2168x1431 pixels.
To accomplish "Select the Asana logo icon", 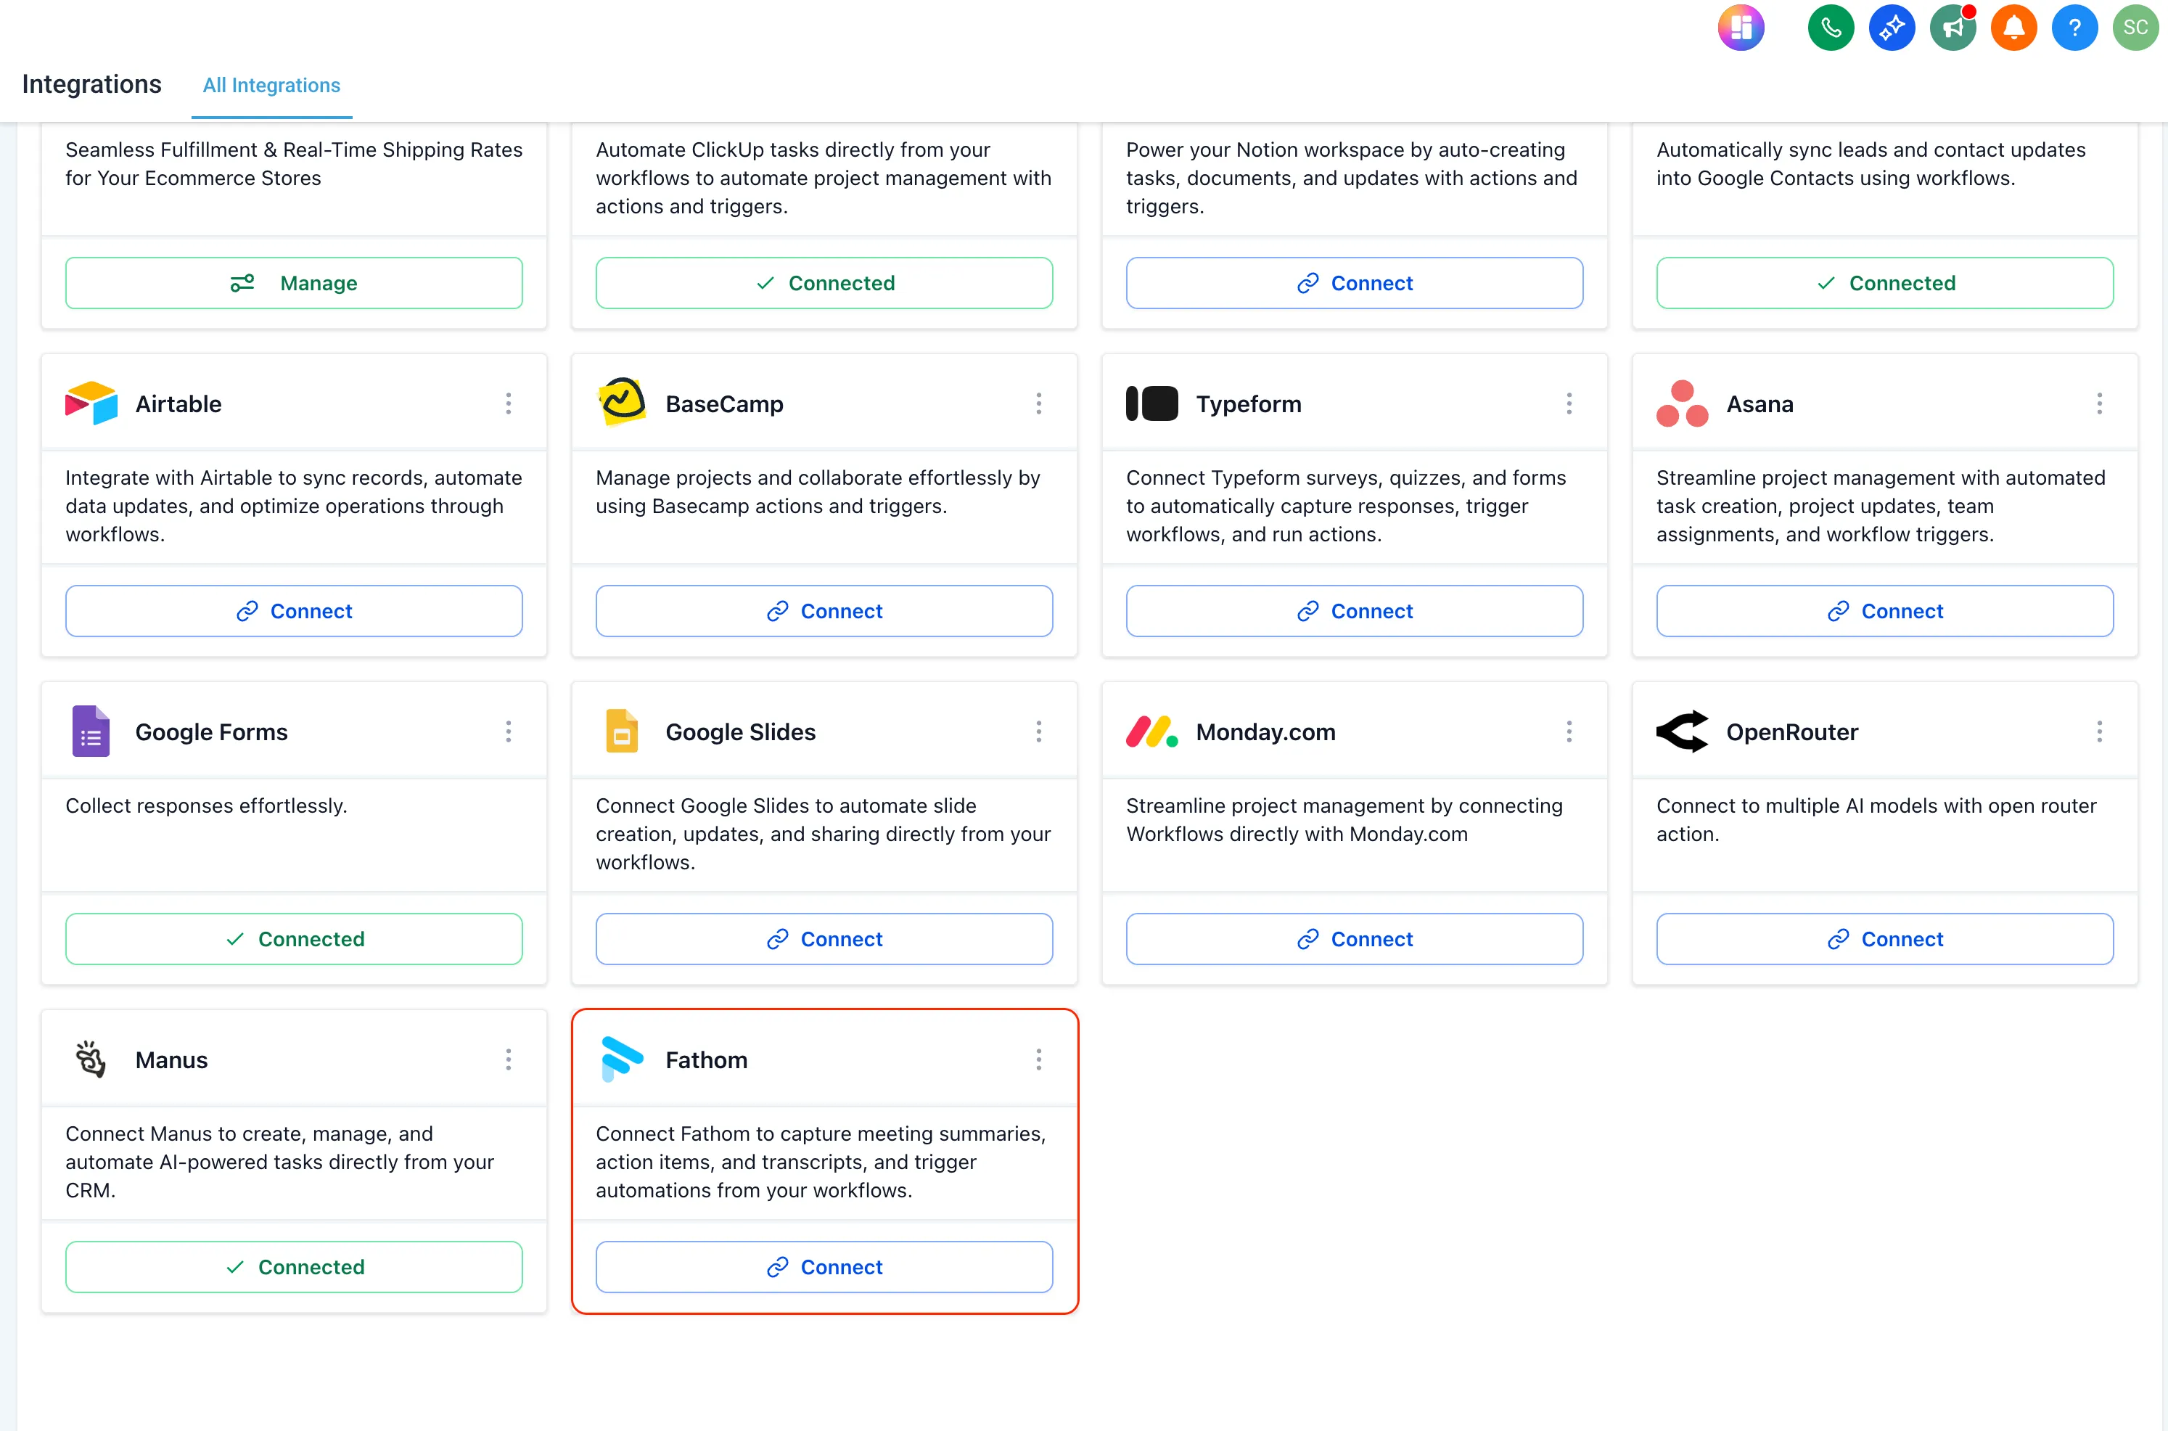I will tap(1682, 403).
